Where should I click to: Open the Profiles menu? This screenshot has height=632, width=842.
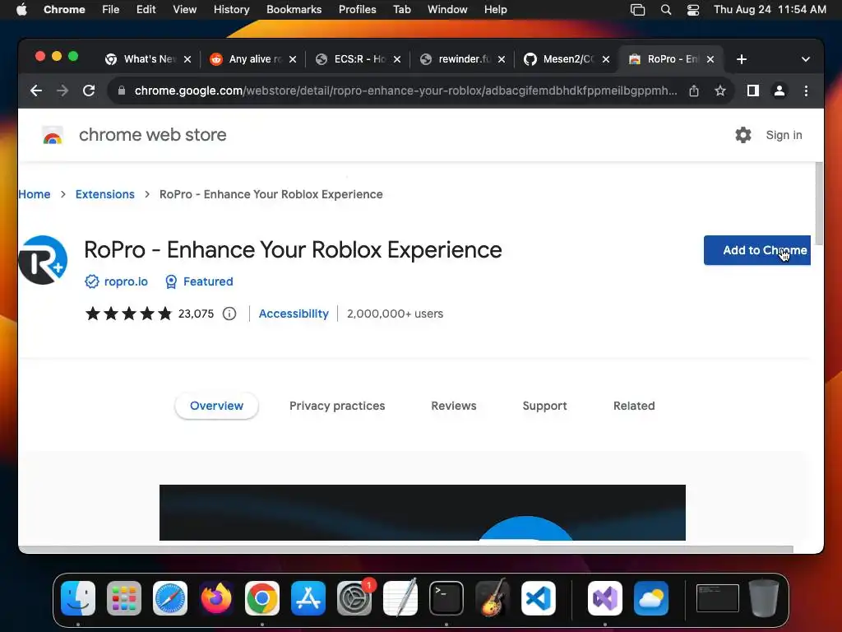pyautogui.click(x=357, y=10)
